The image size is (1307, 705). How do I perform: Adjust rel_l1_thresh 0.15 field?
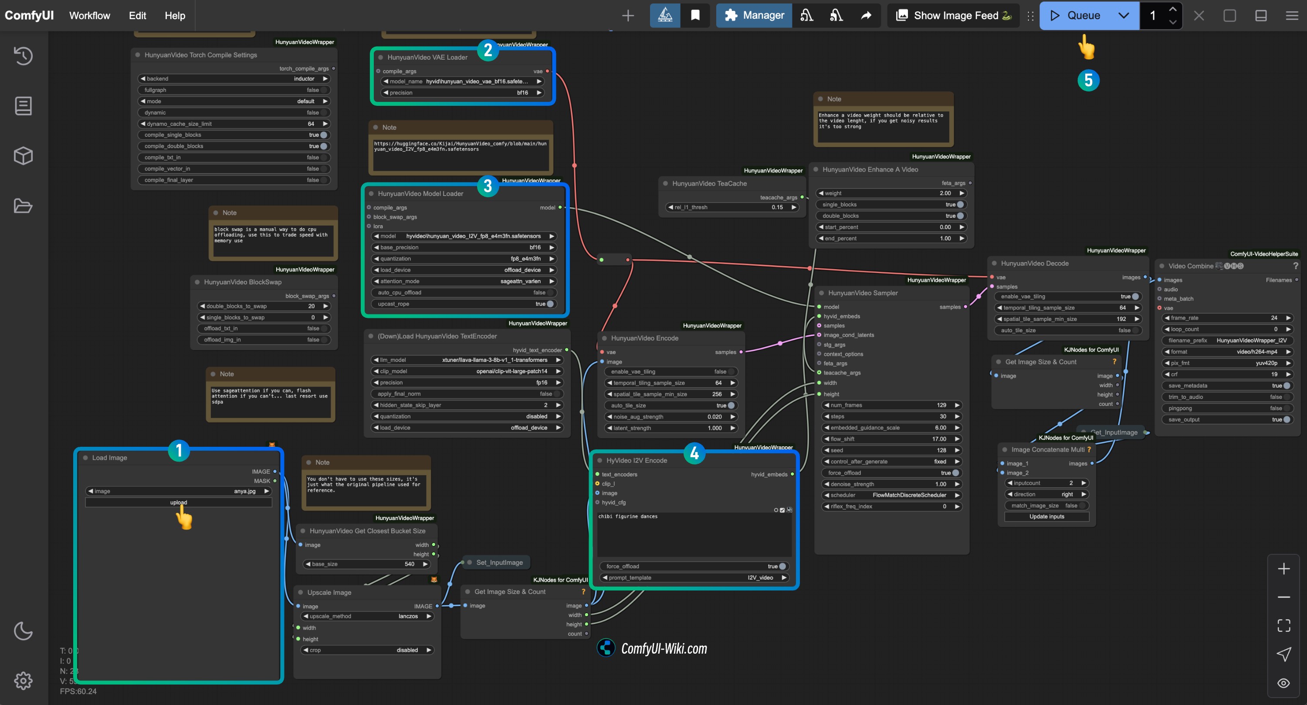(732, 207)
